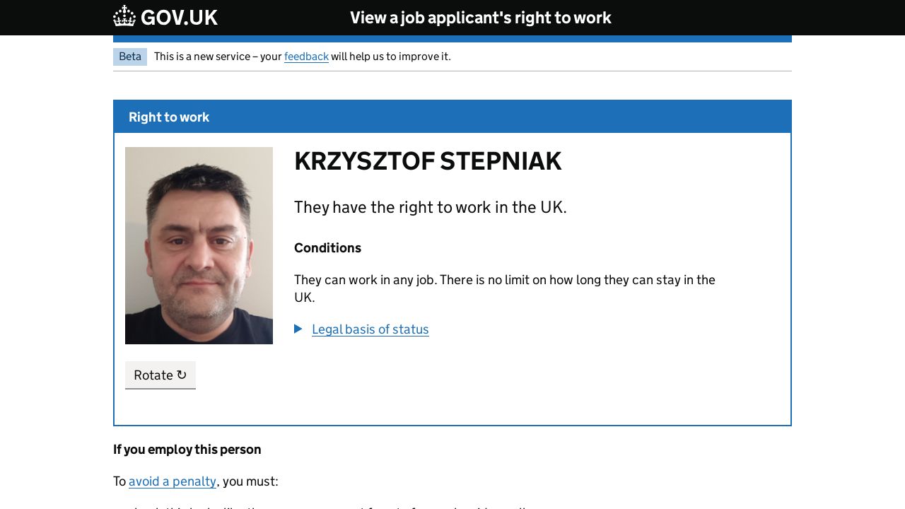The height and width of the screenshot is (509, 905).
Task: Click the blue bar beneath the black header
Action: click(452, 39)
